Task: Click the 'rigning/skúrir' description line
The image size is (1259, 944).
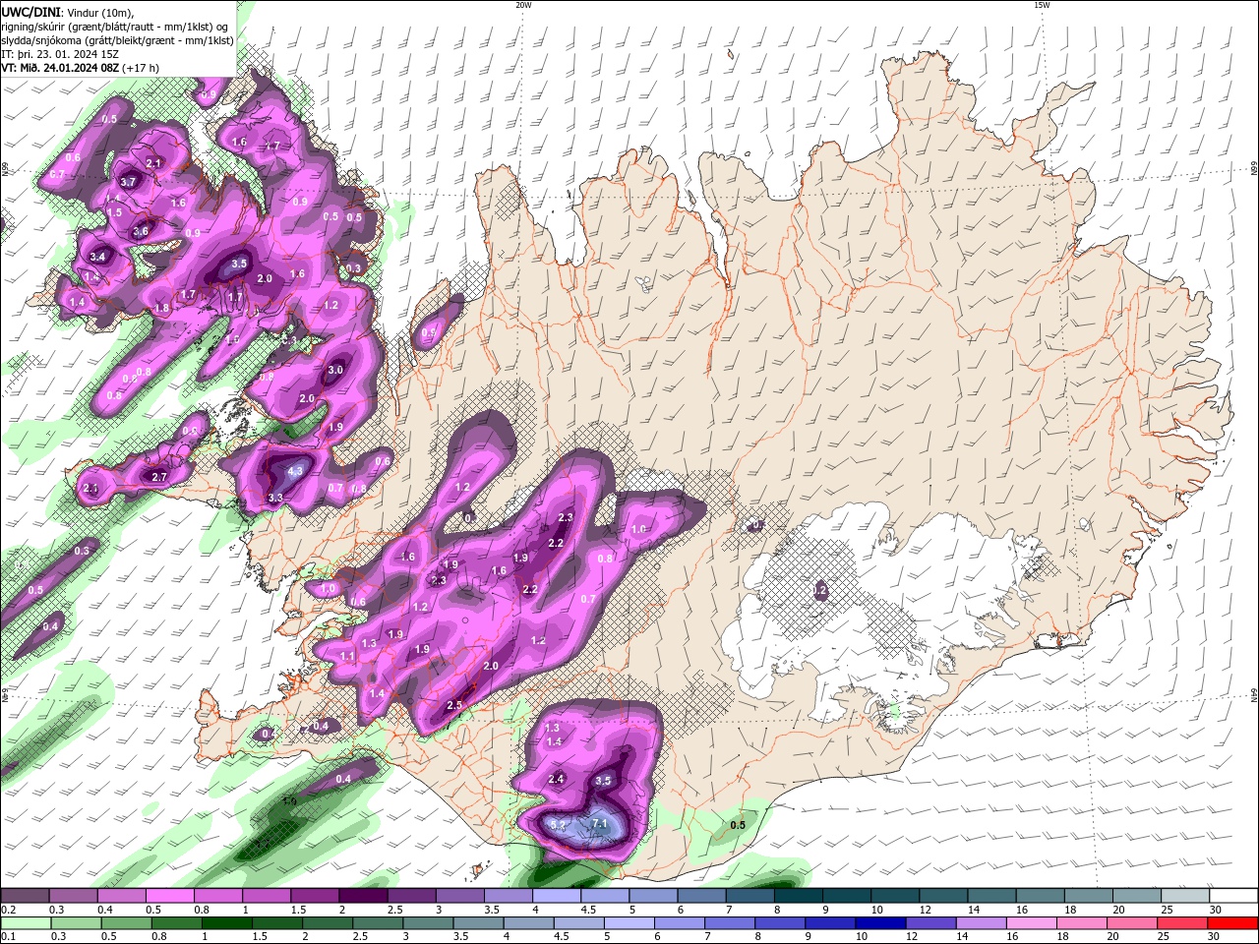Action: (115, 27)
